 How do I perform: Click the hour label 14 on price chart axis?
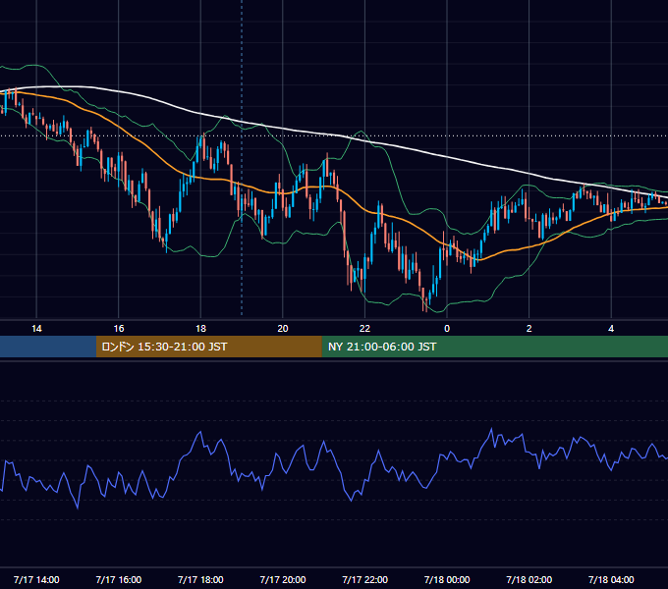pos(36,329)
